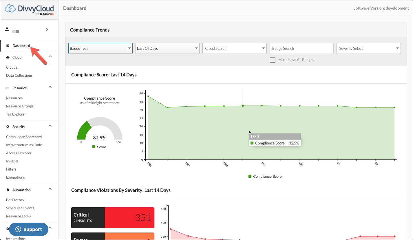Screen dimensions: 413x240
Task: Click the Critical 351 insights card
Action: (113, 217)
